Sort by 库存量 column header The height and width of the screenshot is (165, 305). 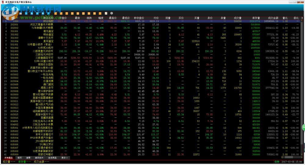pyautogui.click(x=256, y=18)
